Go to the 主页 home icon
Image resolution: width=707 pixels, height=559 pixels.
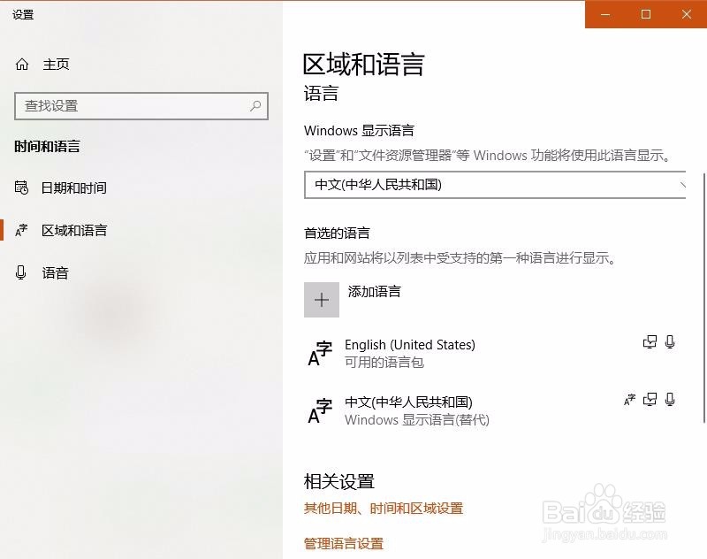tap(22, 65)
